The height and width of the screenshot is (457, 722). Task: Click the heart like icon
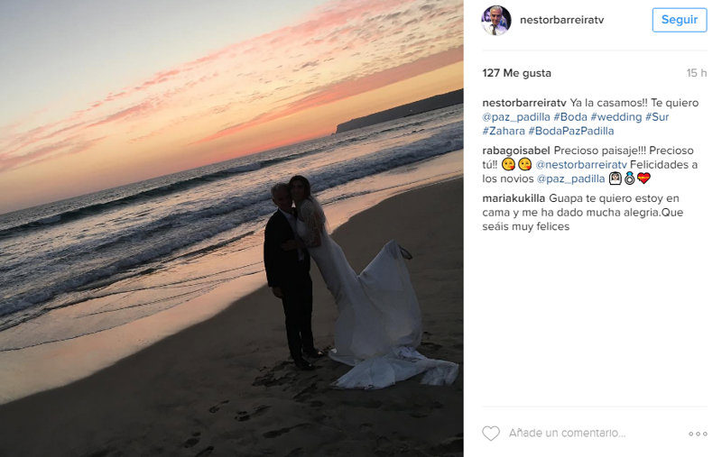pos(490,433)
